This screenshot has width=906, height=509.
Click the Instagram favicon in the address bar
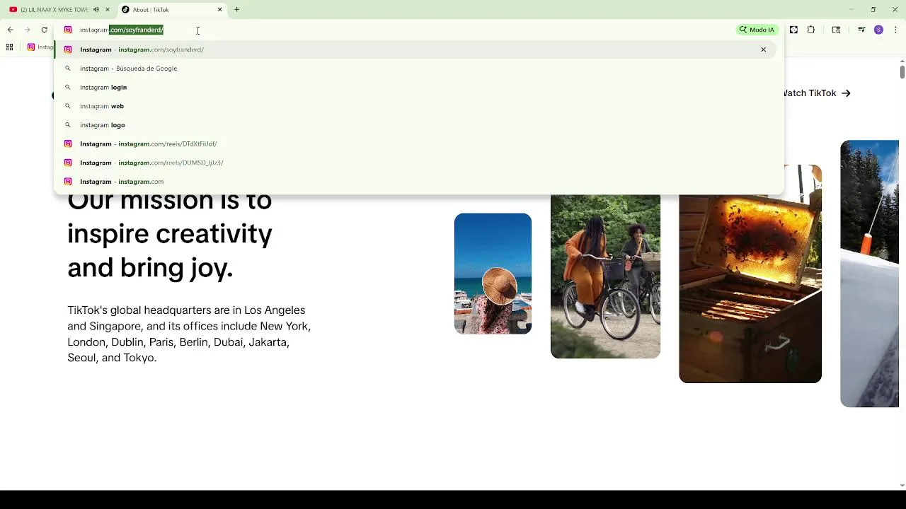click(68, 30)
